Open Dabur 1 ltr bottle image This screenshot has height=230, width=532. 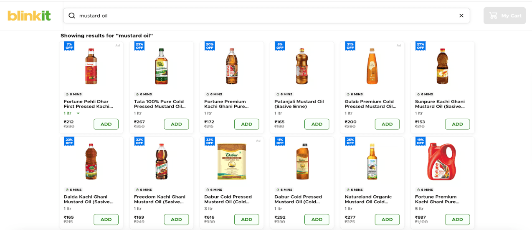301,162
